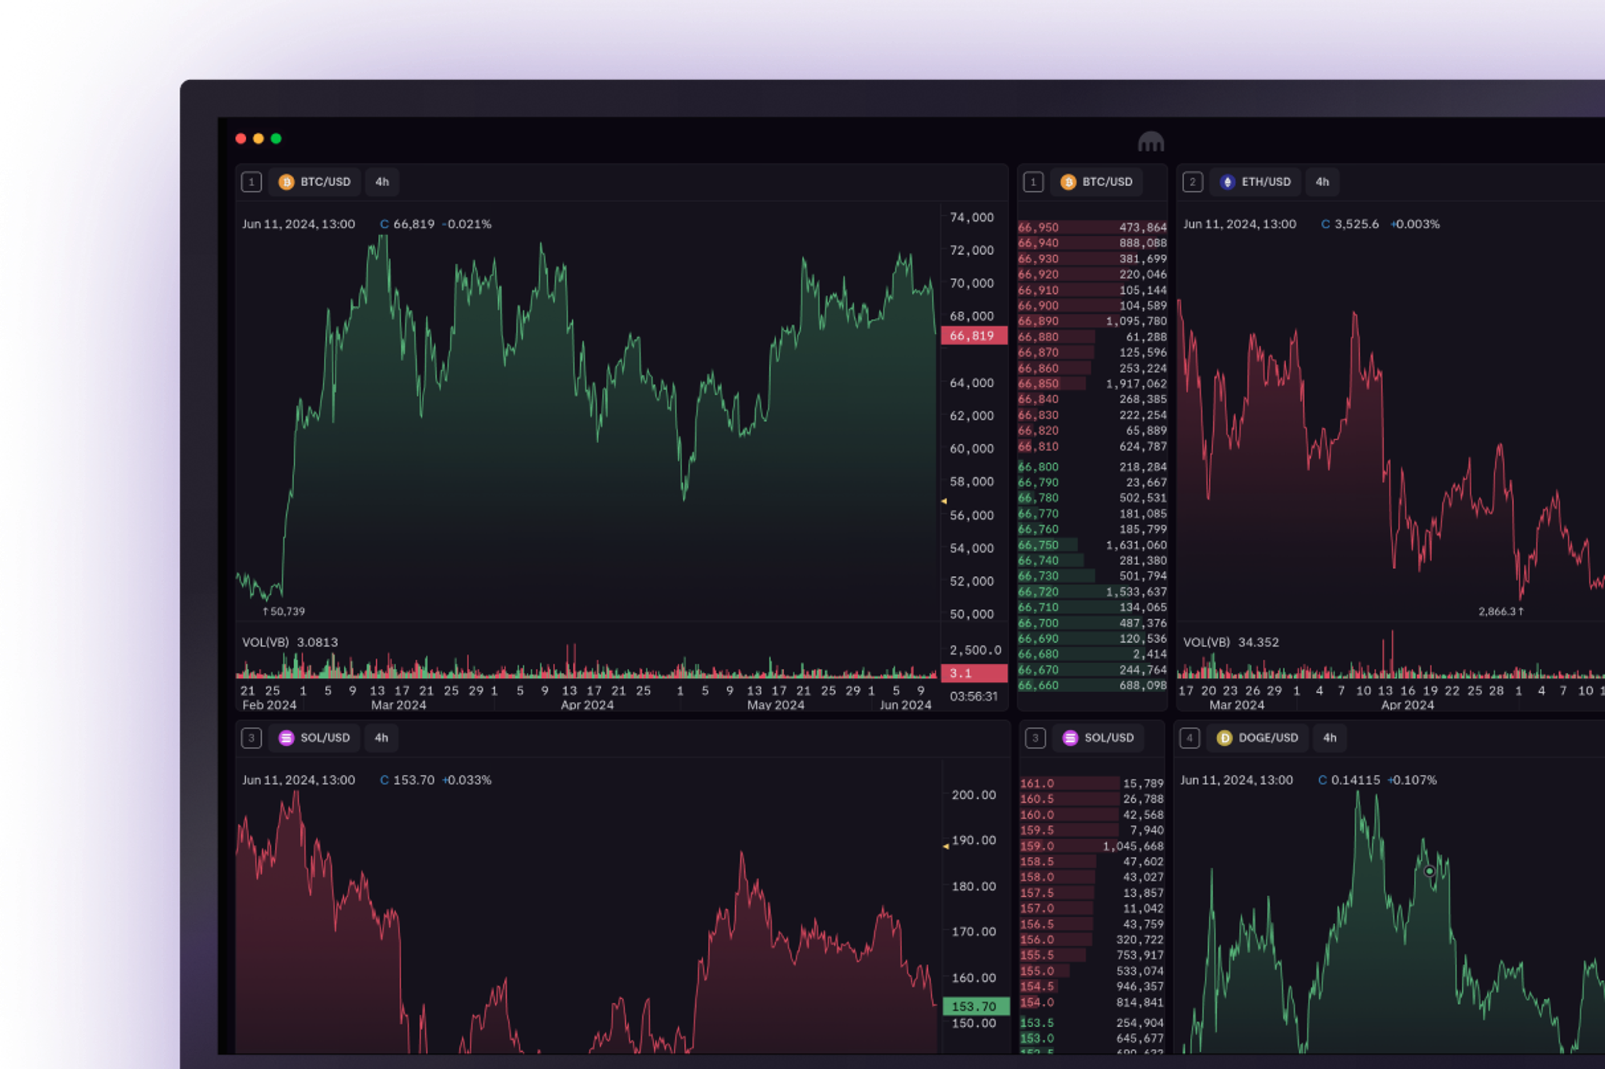Open the 4h interval dropdown on the DOGE chart

pos(1330,738)
